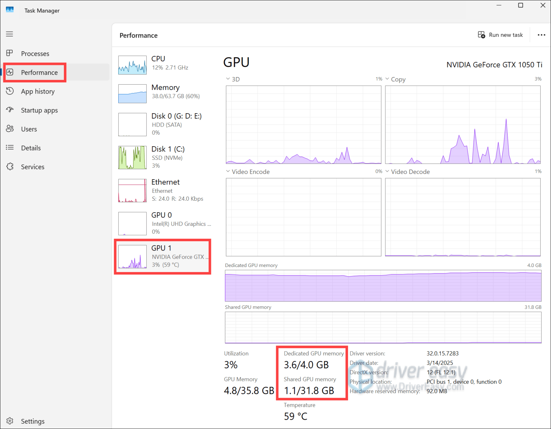Select GPU 0 Intel UHD Graphics

click(x=163, y=223)
